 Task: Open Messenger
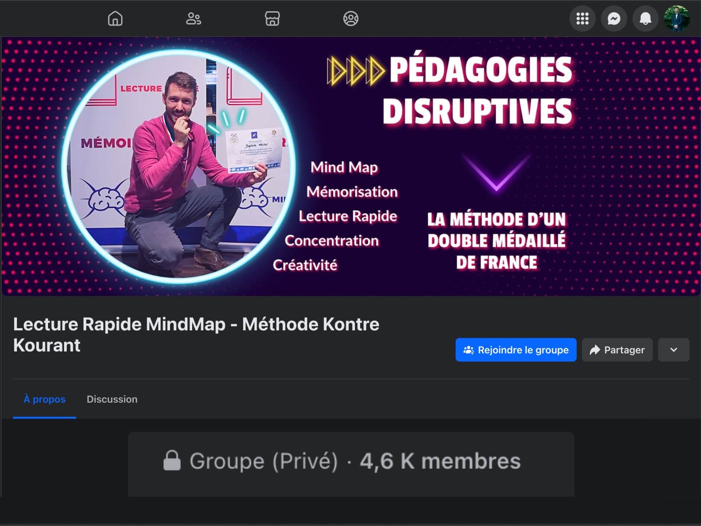click(x=614, y=18)
